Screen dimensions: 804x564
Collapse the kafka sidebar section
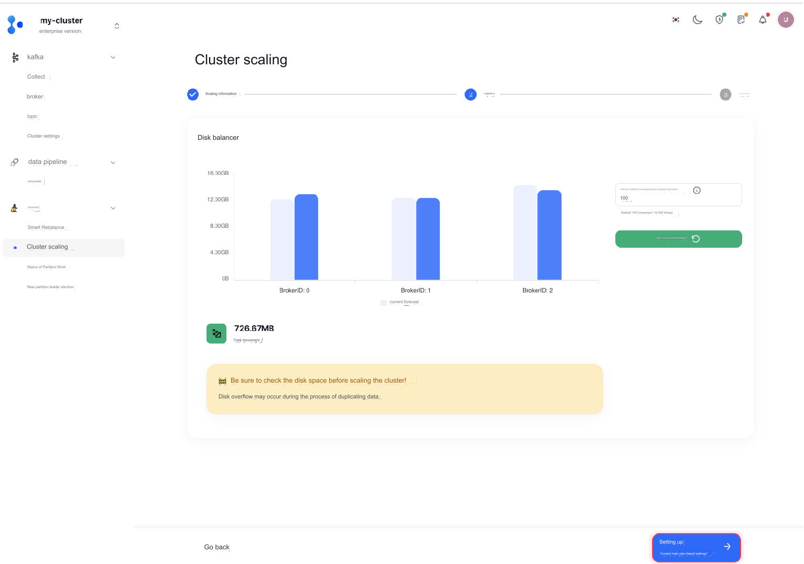pos(113,58)
